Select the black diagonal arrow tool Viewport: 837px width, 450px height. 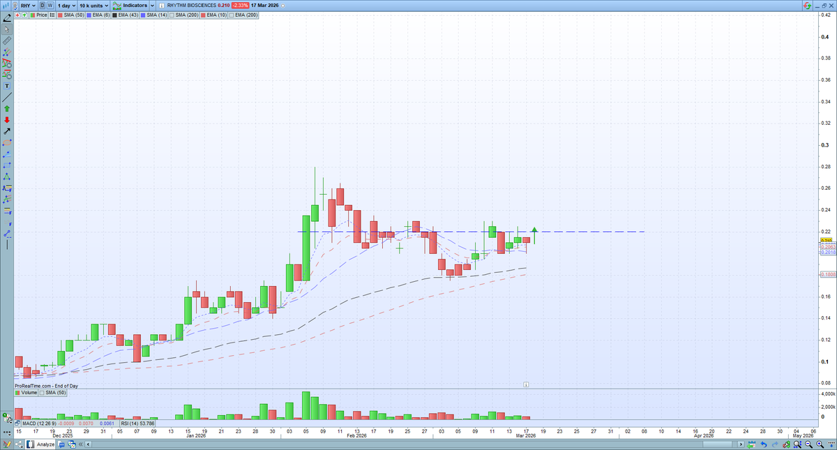click(7, 130)
